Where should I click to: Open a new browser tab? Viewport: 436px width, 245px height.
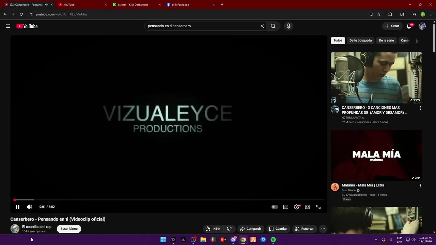222,5
